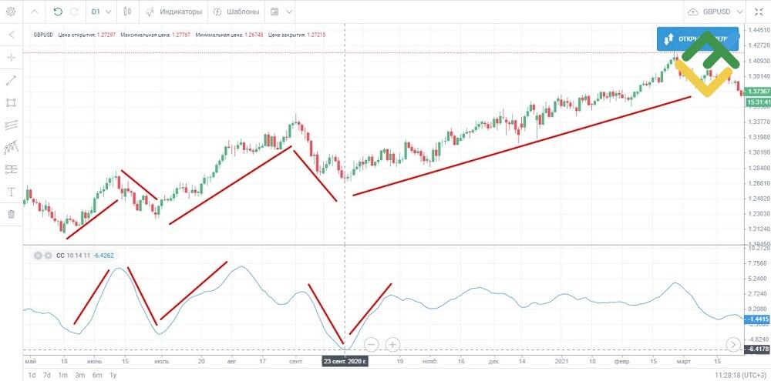Click the авг. label on time axis
Image resolution: width=771 pixels, height=381 pixels.
coord(232,361)
